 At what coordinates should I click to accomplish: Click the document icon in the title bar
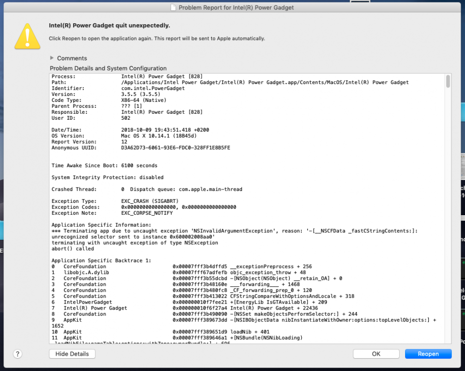[x=173, y=7]
